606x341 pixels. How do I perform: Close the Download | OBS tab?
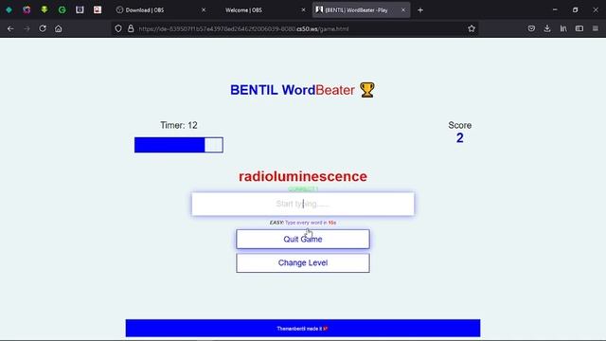[204, 10]
